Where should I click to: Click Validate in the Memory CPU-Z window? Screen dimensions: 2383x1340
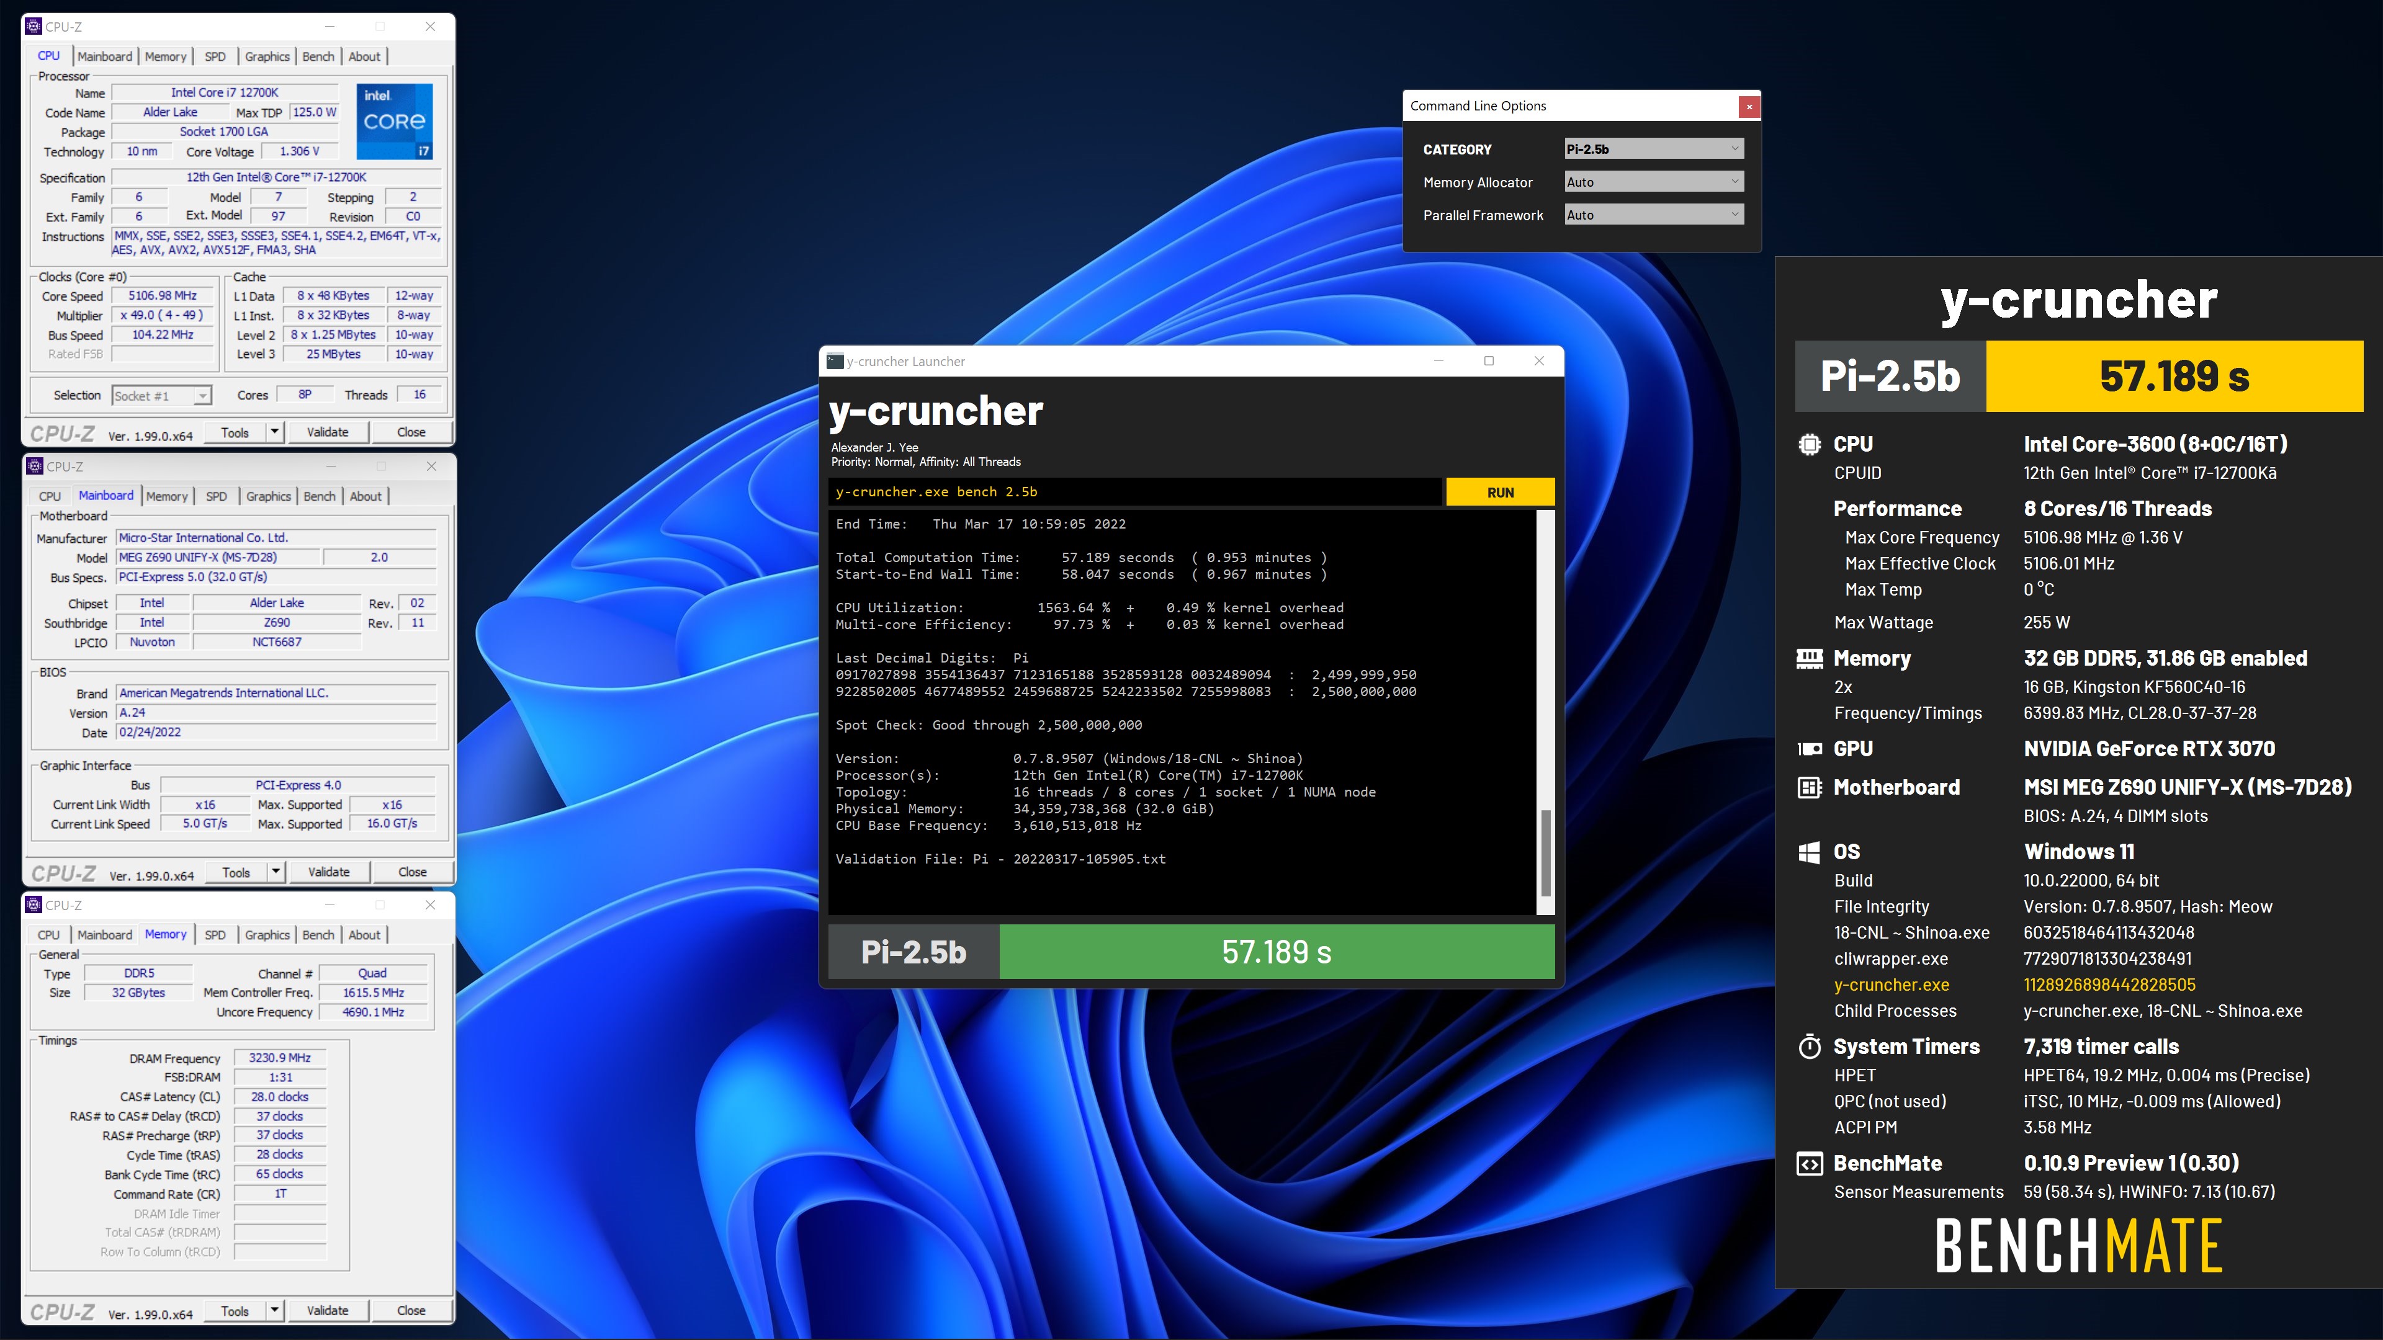coord(328,1310)
